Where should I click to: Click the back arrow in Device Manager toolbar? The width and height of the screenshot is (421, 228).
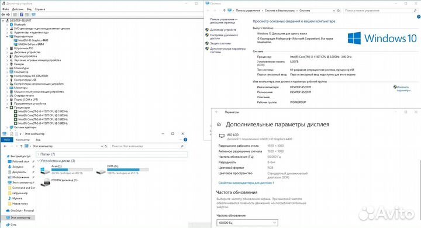[x=4, y=15]
